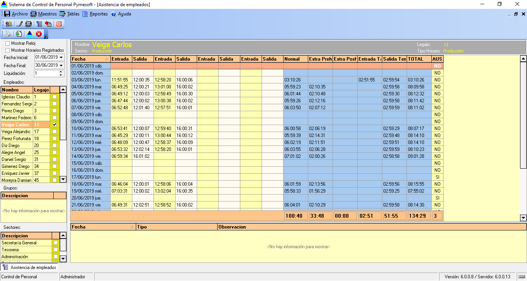Click the red power exit toolbar icon

(59, 24)
